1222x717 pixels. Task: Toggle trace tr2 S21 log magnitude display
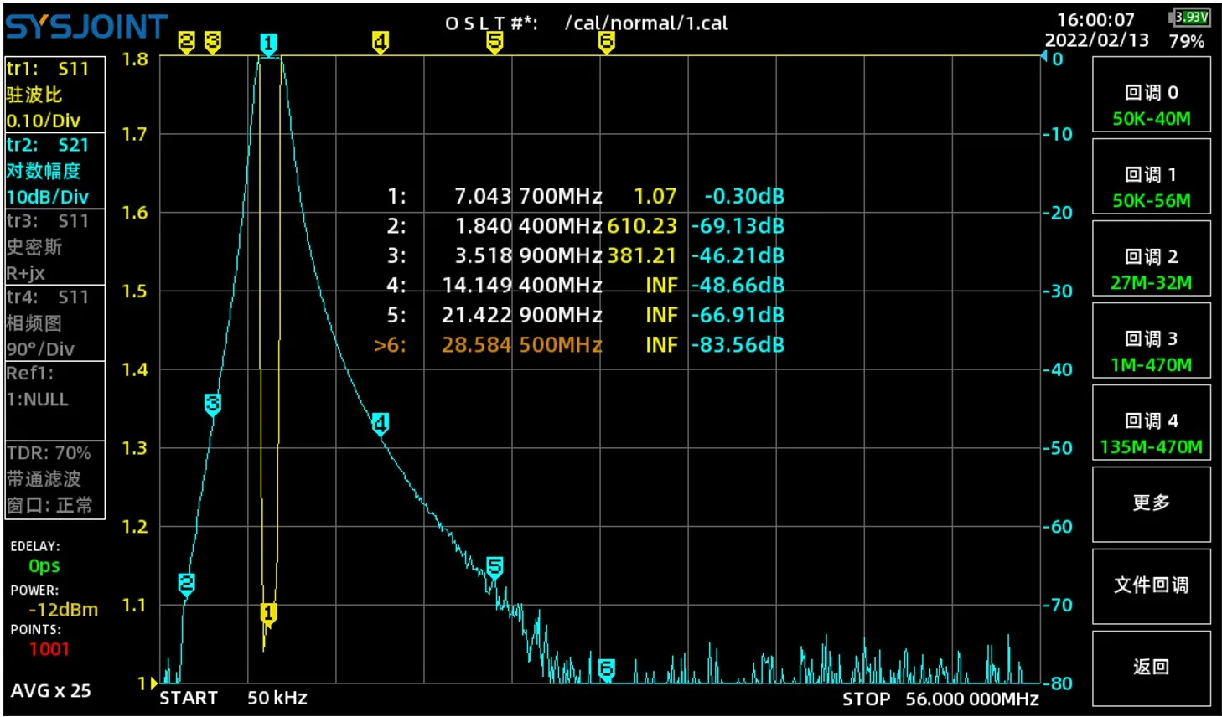(54, 171)
